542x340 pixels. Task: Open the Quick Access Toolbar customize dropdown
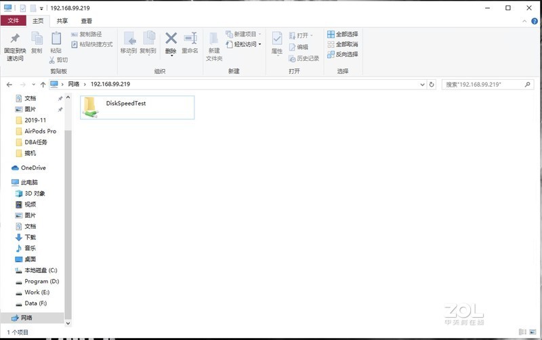(x=41, y=8)
